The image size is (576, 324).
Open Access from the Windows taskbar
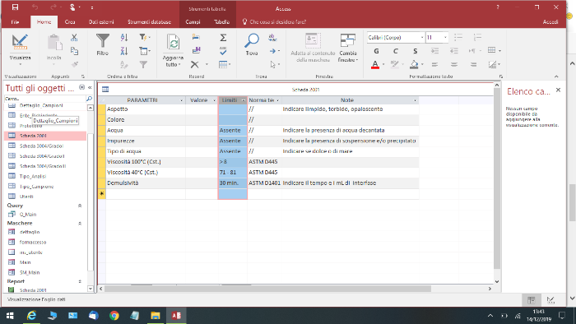click(176, 316)
